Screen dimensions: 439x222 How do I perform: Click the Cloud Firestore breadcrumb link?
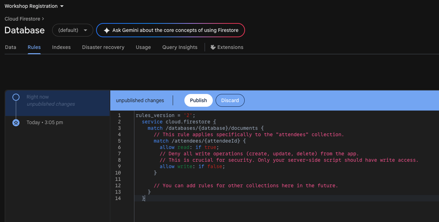pyautogui.click(x=22, y=19)
